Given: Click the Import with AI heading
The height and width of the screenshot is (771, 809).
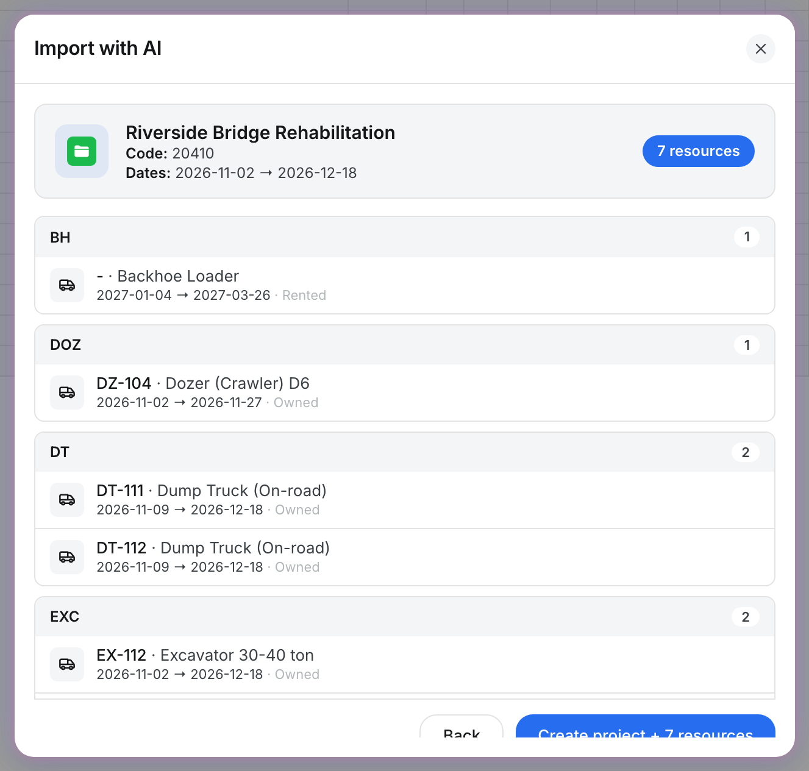Looking at the screenshot, I should (98, 48).
